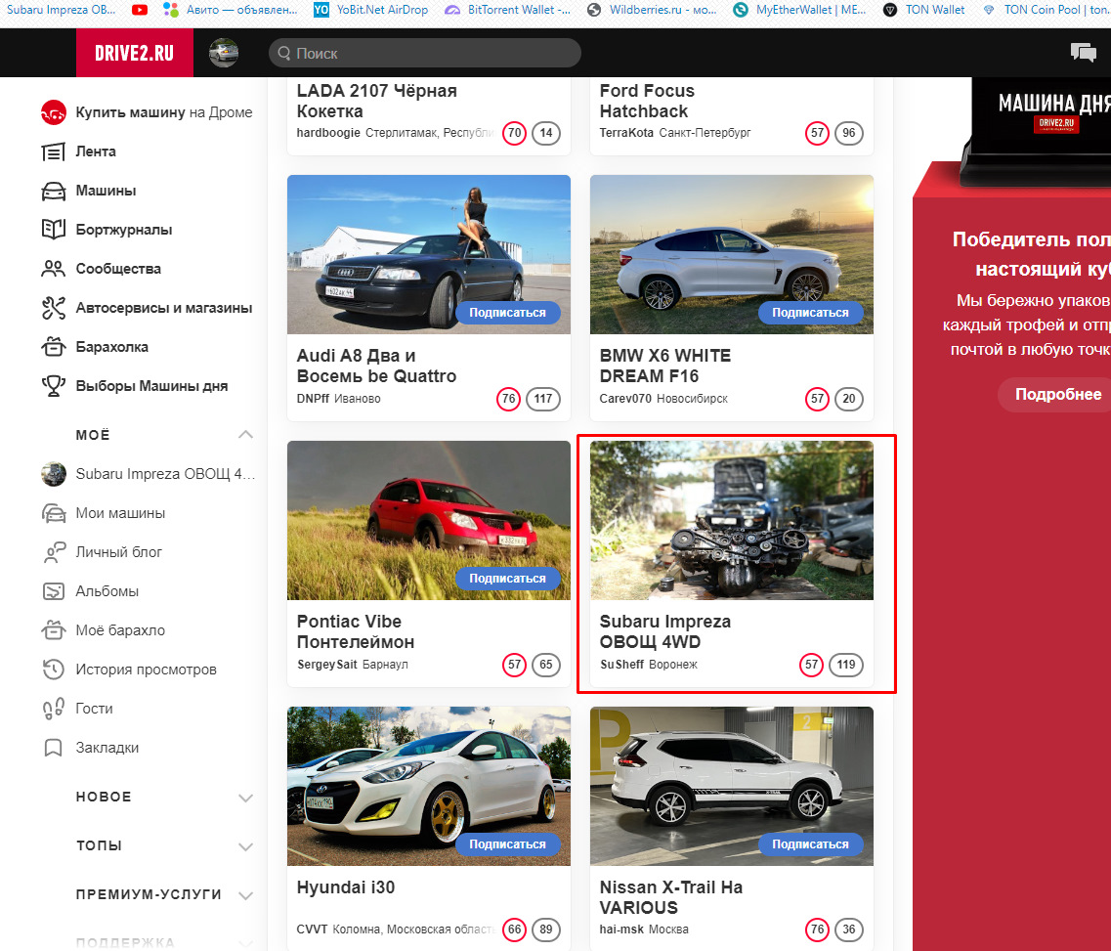Click the Альбомы picture icon
The width and height of the screenshot is (1111, 951).
point(53,591)
